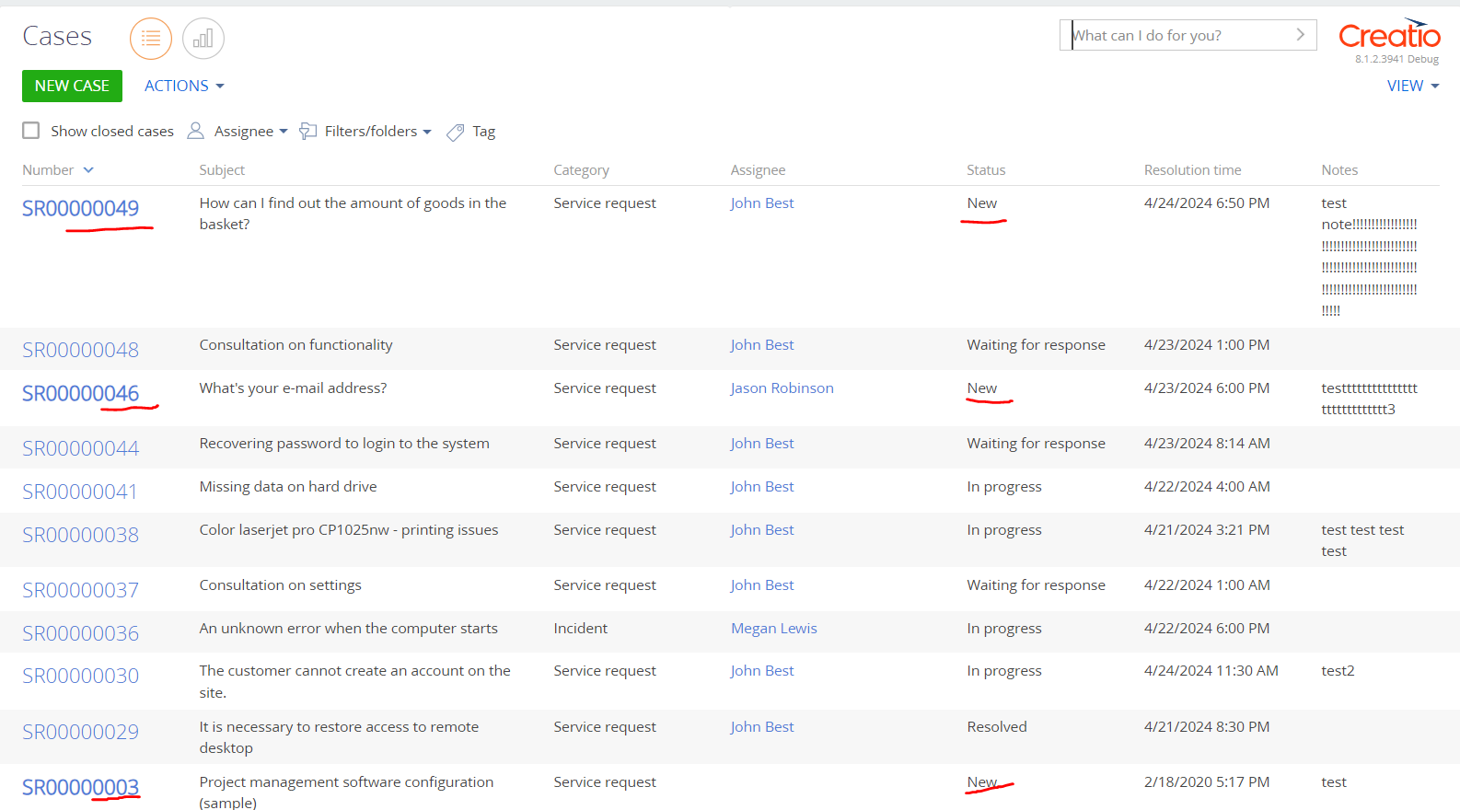Expand the ACTIONS dropdown
This screenshot has height=810, width=1460.
(184, 86)
